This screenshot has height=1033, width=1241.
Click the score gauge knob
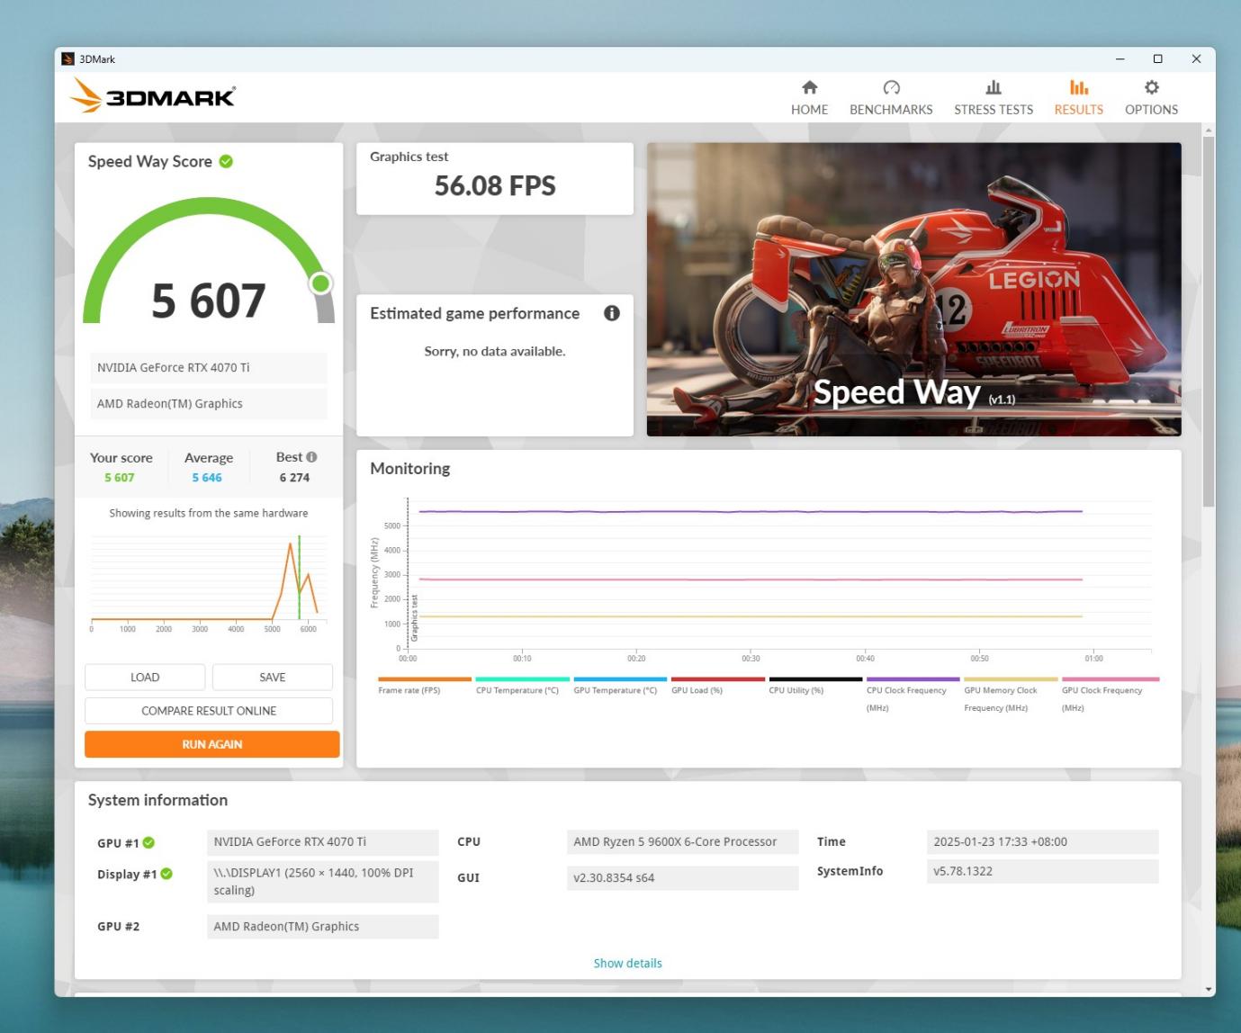tap(320, 283)
